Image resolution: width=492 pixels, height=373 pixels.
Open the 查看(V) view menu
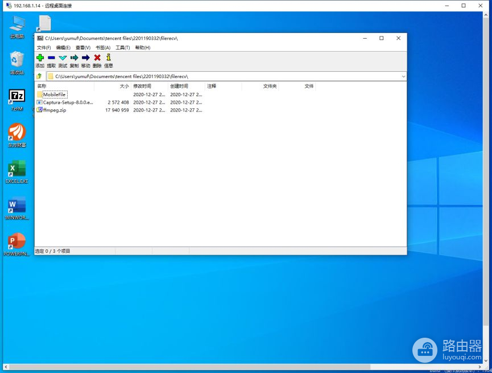[x=83, y=48]
